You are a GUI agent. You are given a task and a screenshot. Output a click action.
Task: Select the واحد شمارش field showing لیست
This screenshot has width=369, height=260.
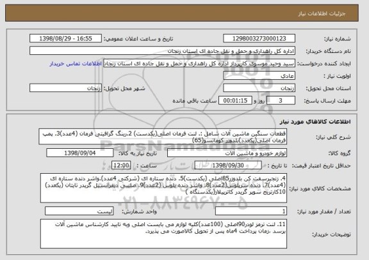click(x=79, y=211)
